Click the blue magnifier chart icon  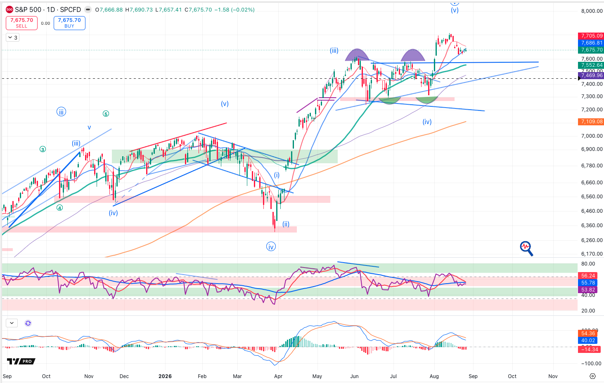[x=526, y=249]
